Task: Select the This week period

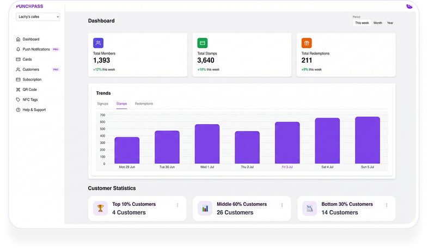Action: (x=362, y=23)
